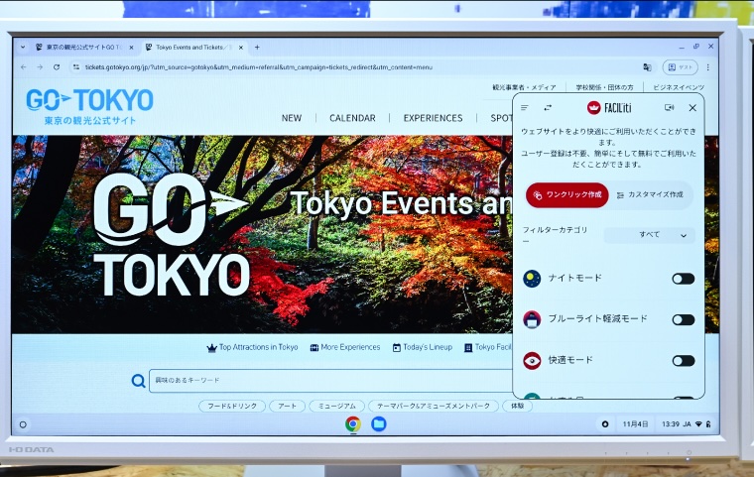Open the shelf tray circular indicator icon
Image resolution: width=754 pixels, height=477 pixels.
click(605, 424)
